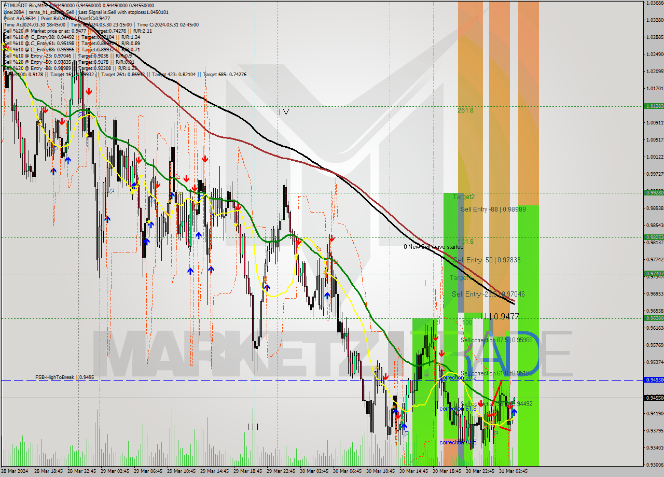The width and height of the screenshot is (664, 477).
Task: Click the green 0.99280 price tag
Action: (x=654, y=192)
